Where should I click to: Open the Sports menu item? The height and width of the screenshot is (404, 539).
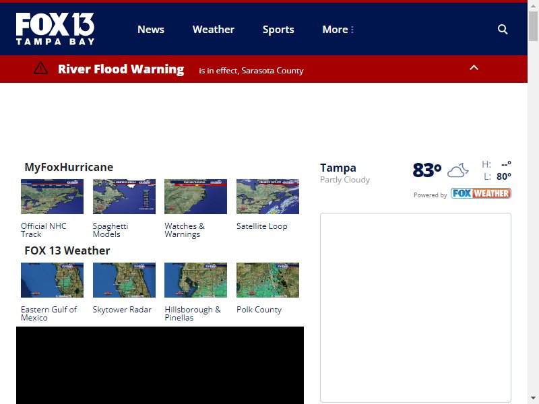(x=278, y=30)
